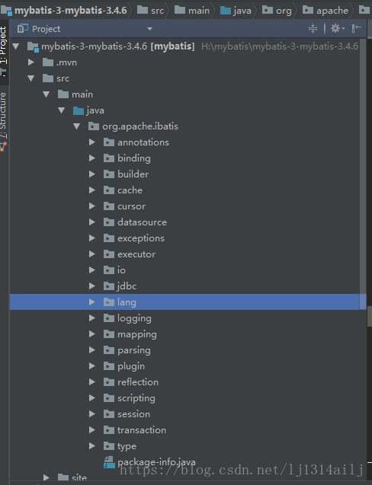Select the .mvn folder name
Screen dimensions: 372x485
point(66,62)
